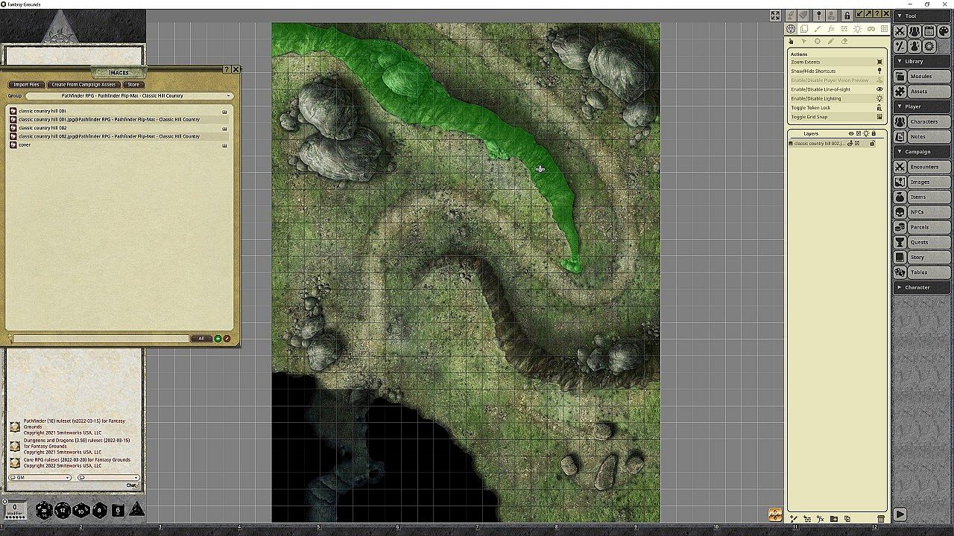Open the Party Sheet tool icon

coord(914,31)
